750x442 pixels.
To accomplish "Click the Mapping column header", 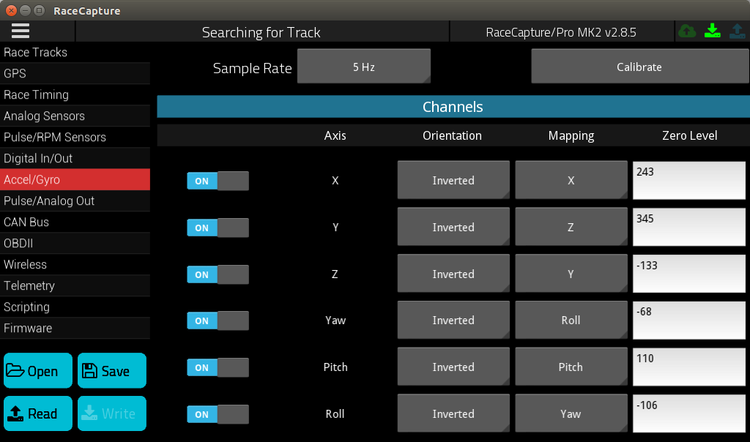I will [x=571, y=136].
